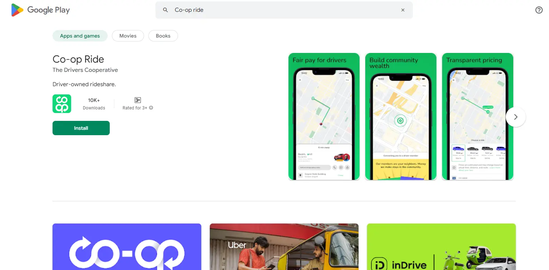Image resolution: width=549 pixels, height=270 pixels.
Task: Open the Transparent pricing screenshot
Action: coord(478,117)
